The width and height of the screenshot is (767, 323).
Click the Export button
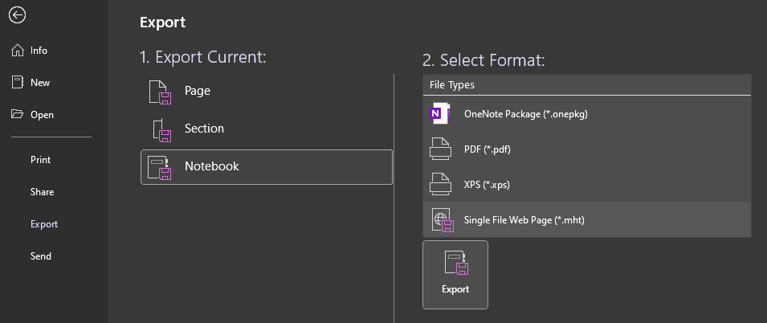pyautogui.click(x=455, y=275)
